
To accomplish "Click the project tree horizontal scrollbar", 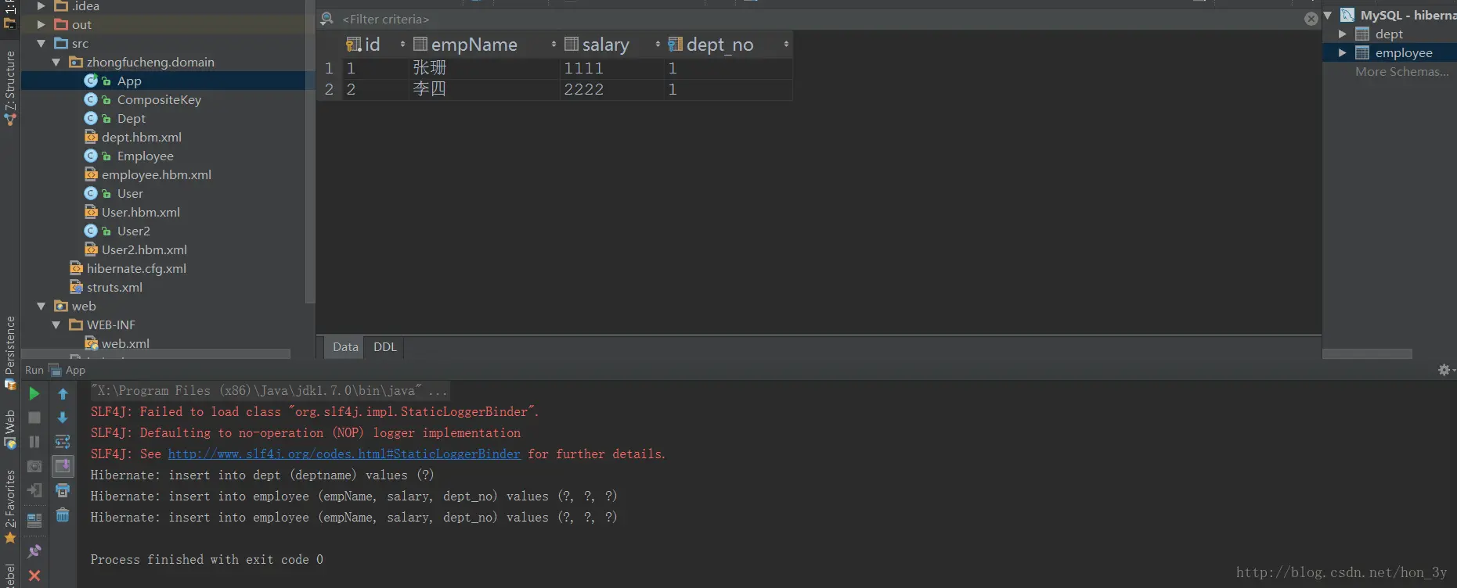I will coord(156,354).
